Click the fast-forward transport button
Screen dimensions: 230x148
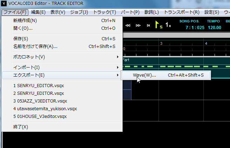click(x=138, y=26)
